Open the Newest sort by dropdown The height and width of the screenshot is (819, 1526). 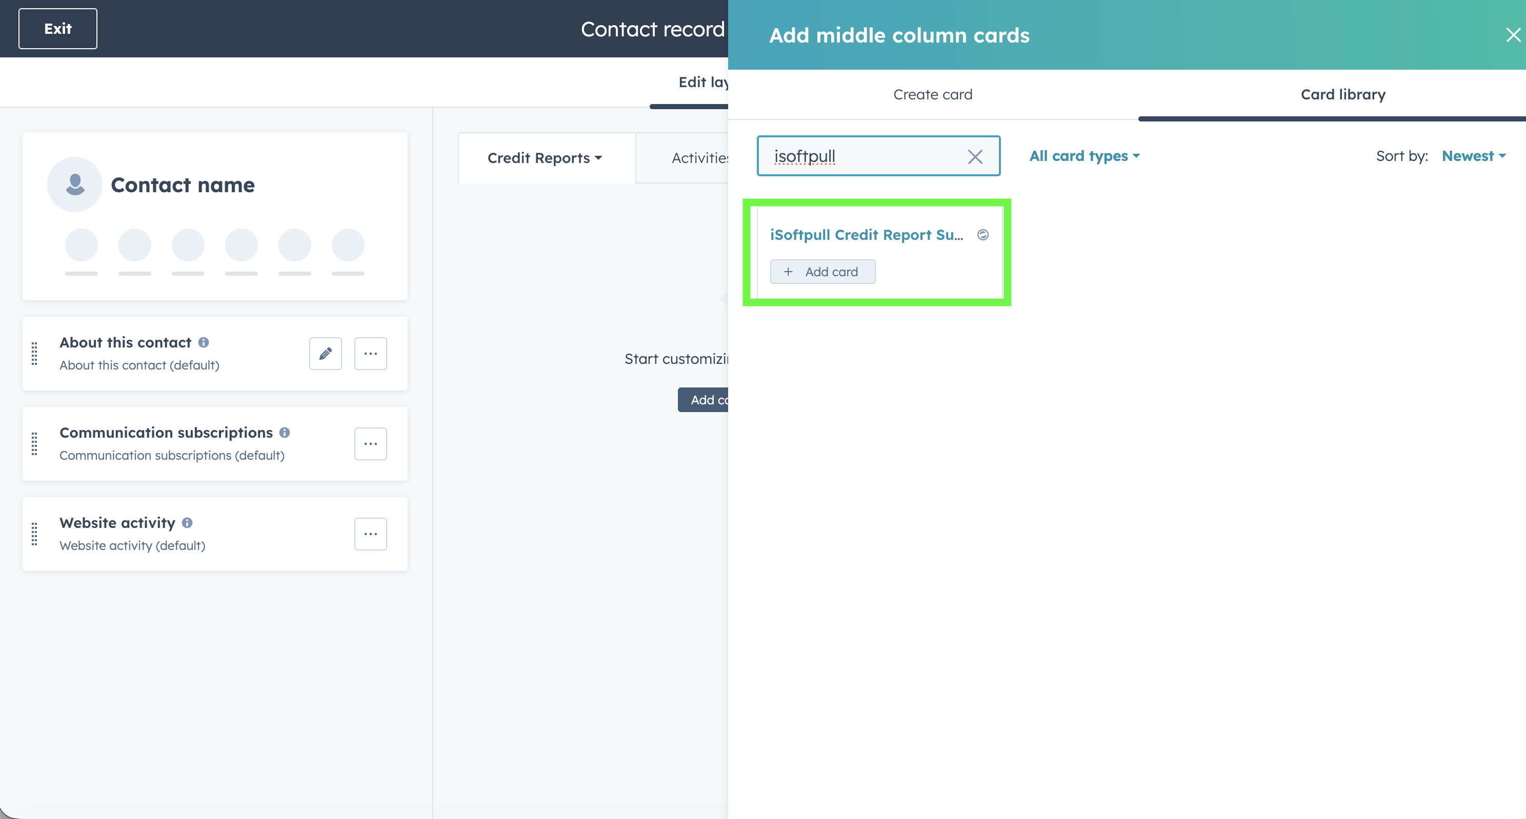1473,156
